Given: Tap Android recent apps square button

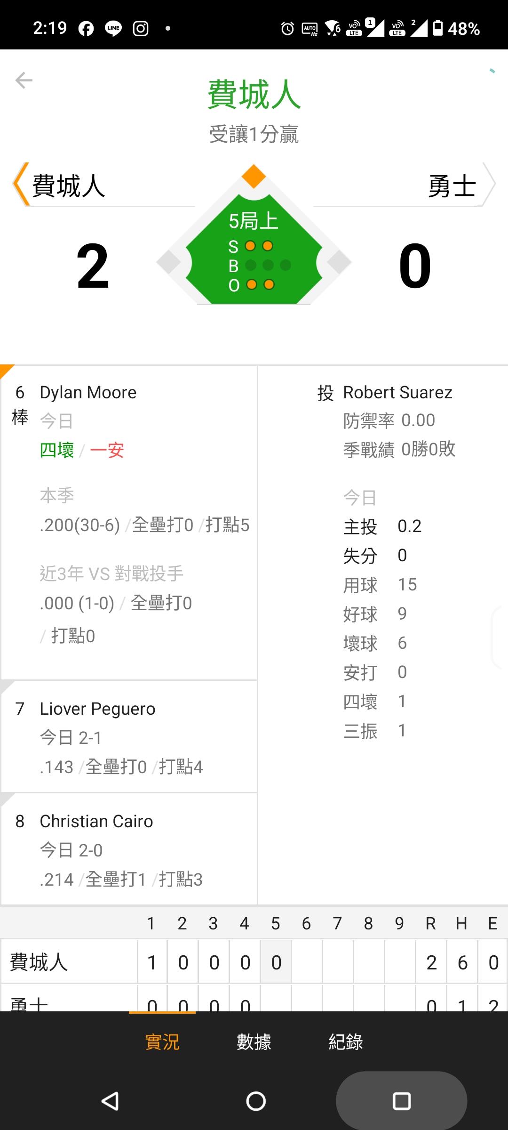Looking at the screenshot, I should coord(401,1101).
